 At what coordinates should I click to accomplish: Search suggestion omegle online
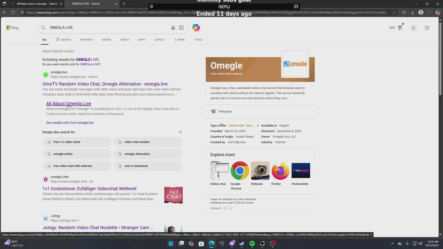(77, 154)
